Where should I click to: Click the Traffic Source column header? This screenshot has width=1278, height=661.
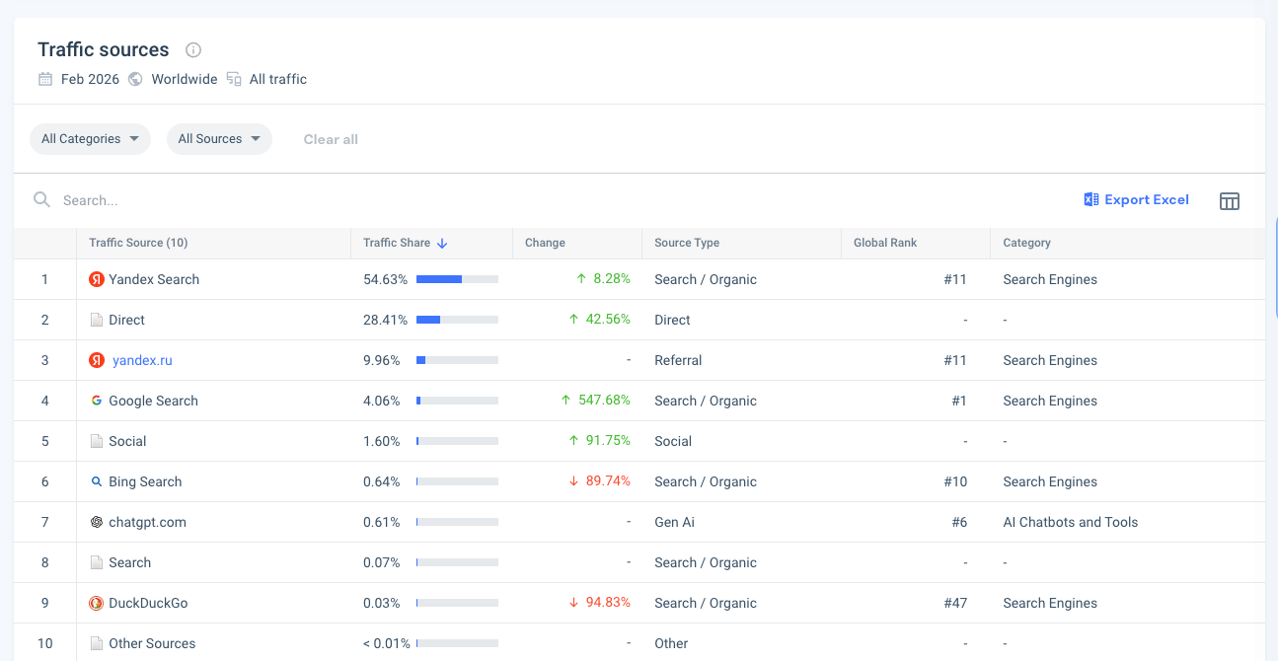(138, 243)
